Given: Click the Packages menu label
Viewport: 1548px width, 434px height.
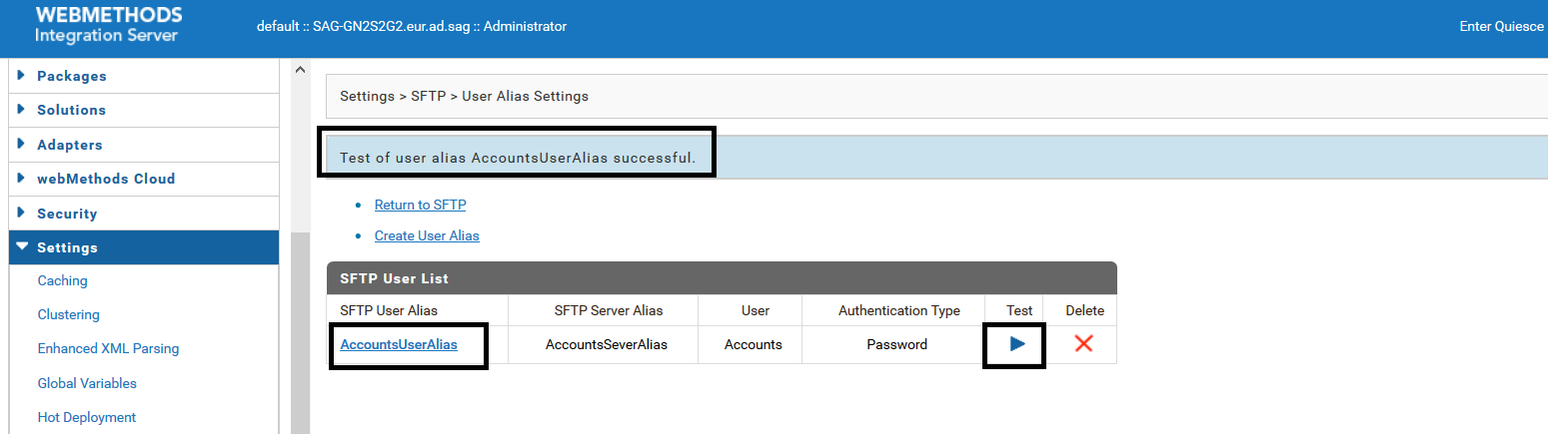Looking at the screenshot, I should tap(72, 76).
